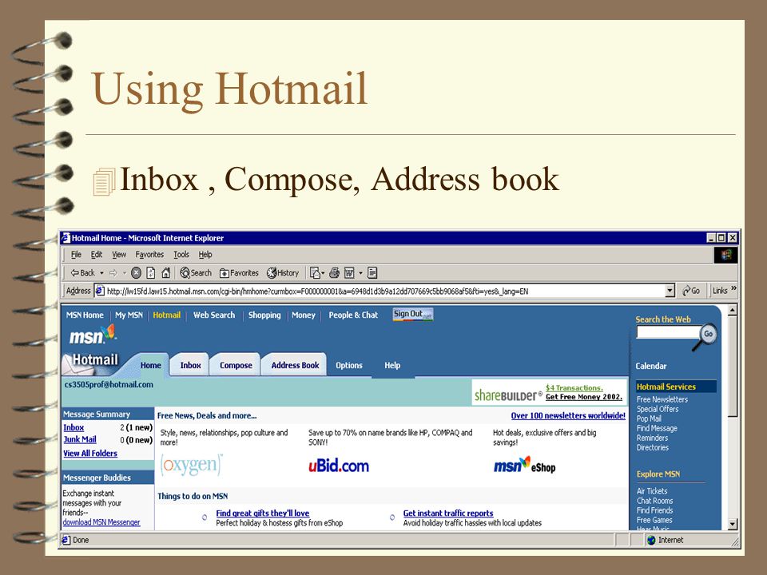Open the View menu
767x575 pixels.
point(119,254)
